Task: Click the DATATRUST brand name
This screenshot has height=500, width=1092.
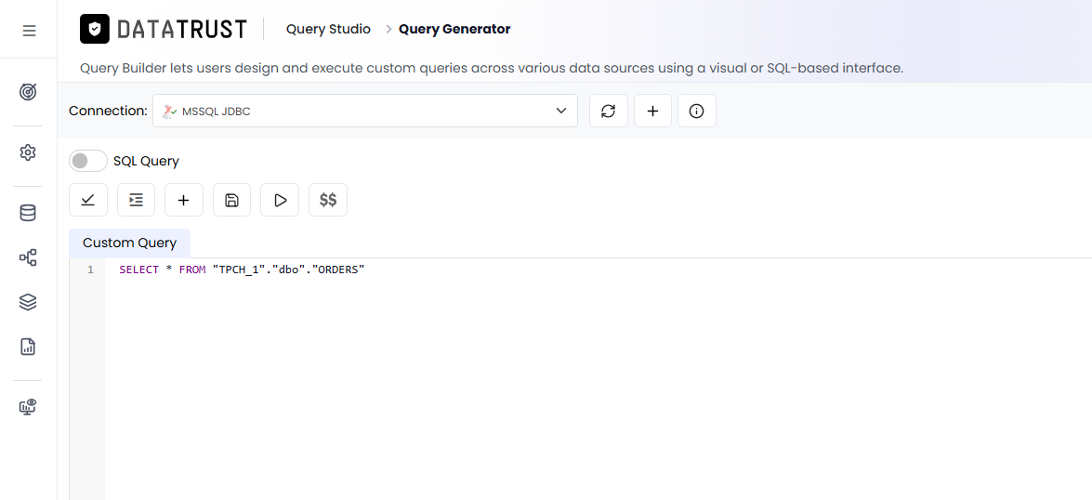Action: point(182,29)
